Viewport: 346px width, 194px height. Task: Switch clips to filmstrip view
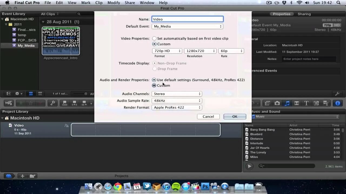tap(31, 94)
